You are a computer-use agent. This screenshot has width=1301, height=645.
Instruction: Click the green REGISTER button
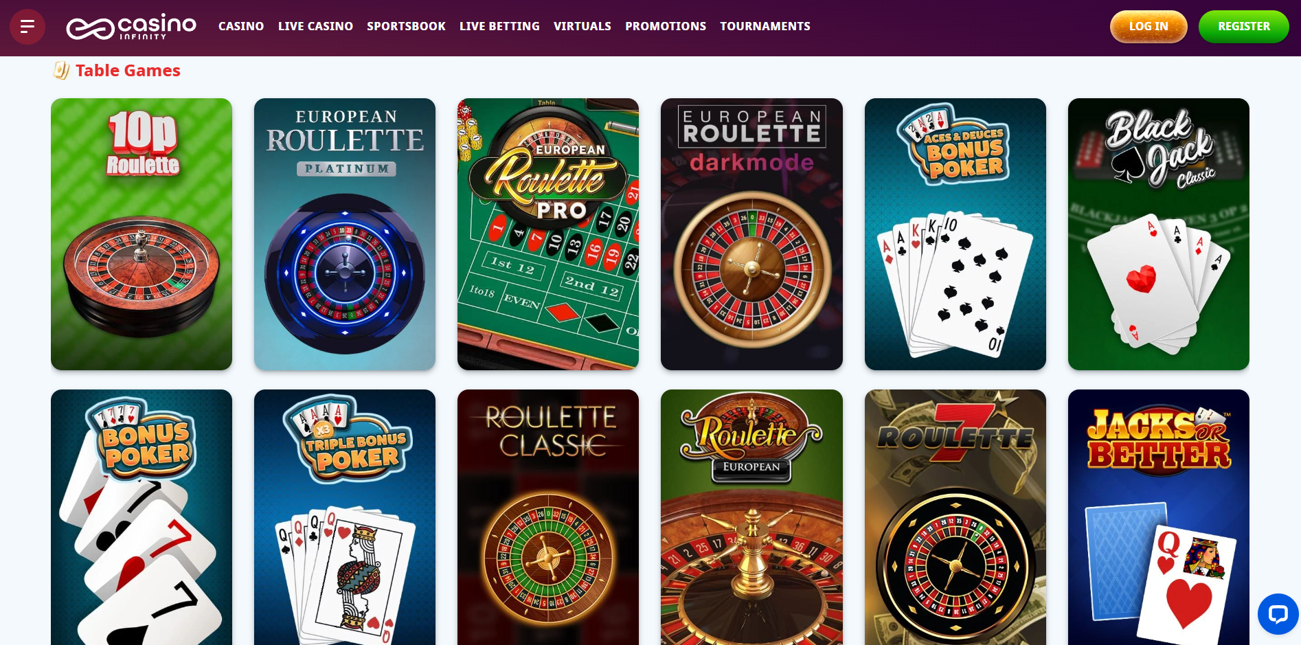[x=1243, y=27]
